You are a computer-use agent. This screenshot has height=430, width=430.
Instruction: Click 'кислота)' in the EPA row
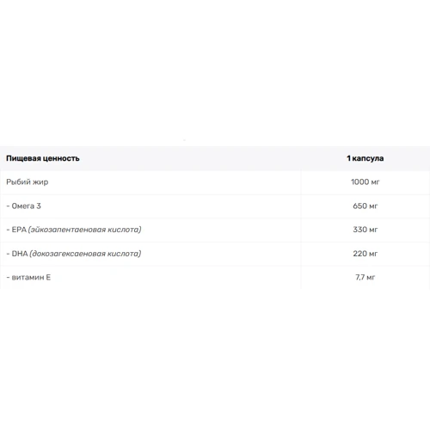(x=125, y=230)
